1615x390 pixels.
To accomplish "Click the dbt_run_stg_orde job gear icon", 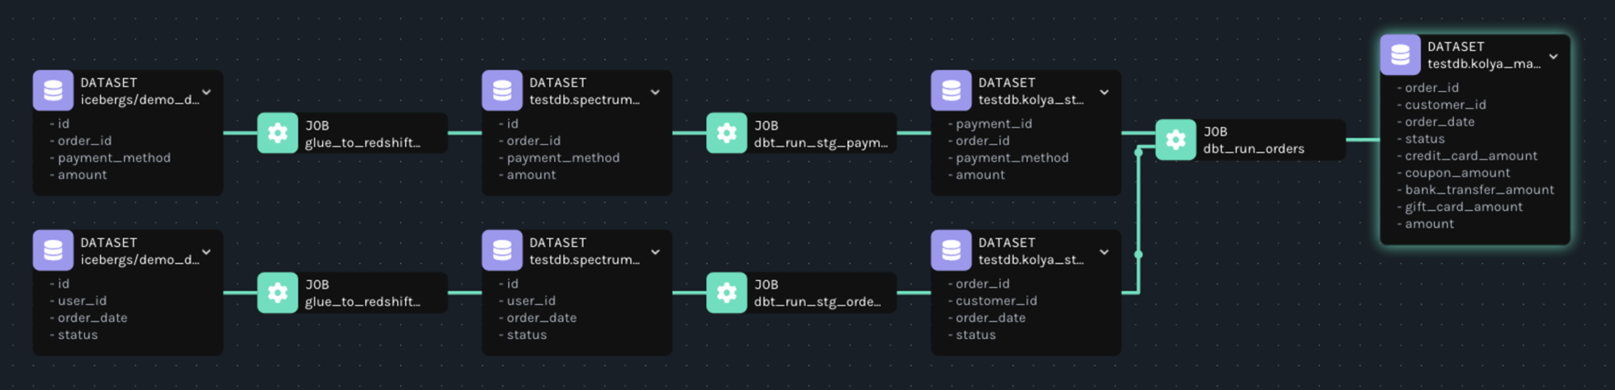I will click(x=726, y=292).
